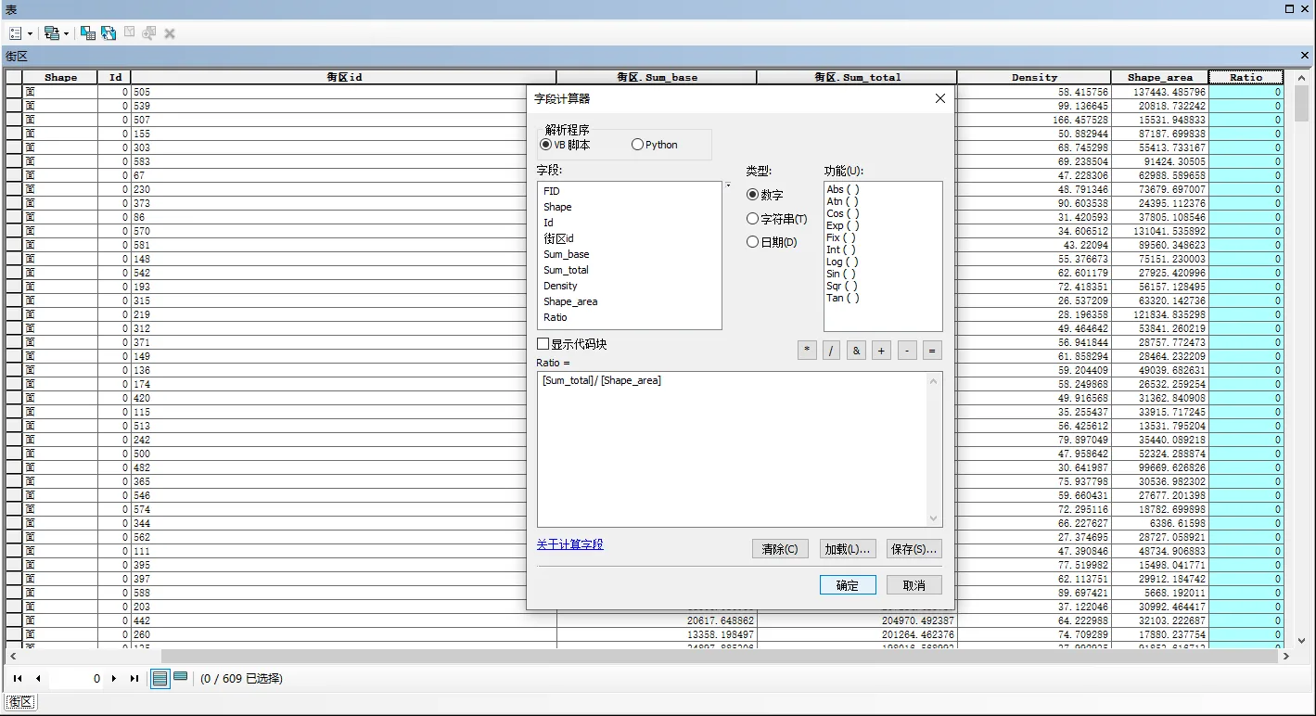This screenshot has width=1316, height=716.
Task: Show selected records view icon
Action: pos(181,678)
